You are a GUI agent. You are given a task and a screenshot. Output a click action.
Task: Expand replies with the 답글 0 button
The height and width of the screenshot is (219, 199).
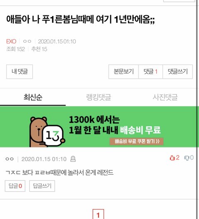tap(15, 186)
